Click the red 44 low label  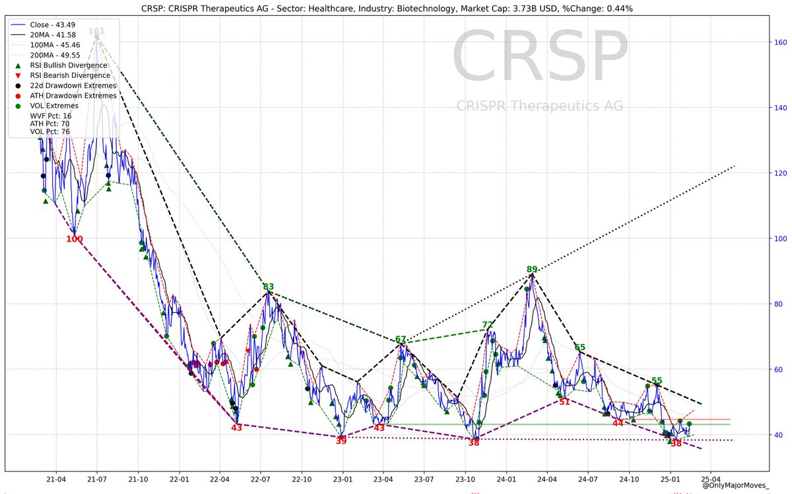point(618,423)
